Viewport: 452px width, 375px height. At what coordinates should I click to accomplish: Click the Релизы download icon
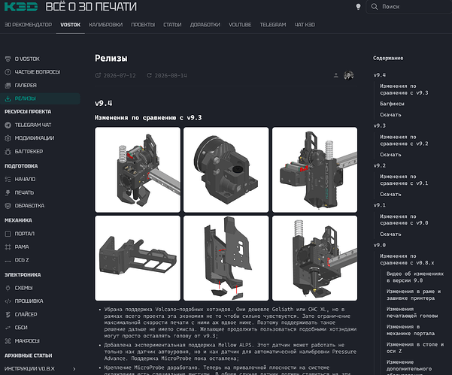click(8, 98)
